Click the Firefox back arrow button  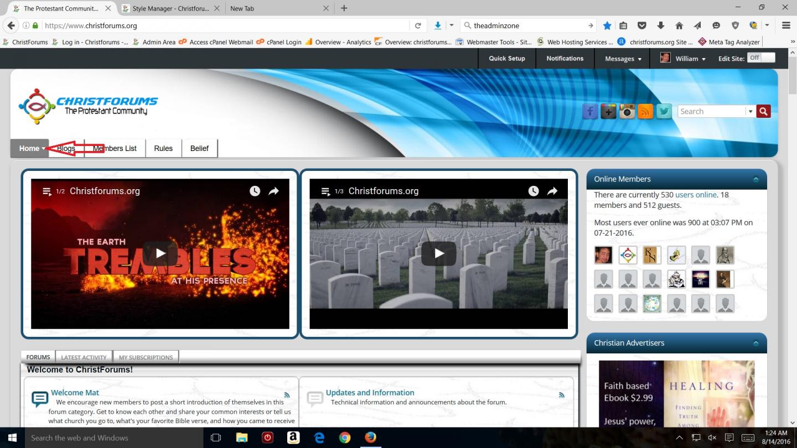coord(11,25)
